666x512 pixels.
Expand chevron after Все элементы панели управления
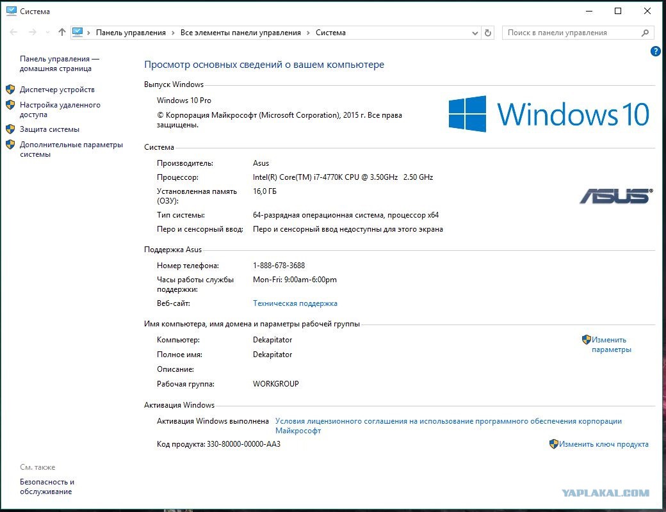(309, 33)
